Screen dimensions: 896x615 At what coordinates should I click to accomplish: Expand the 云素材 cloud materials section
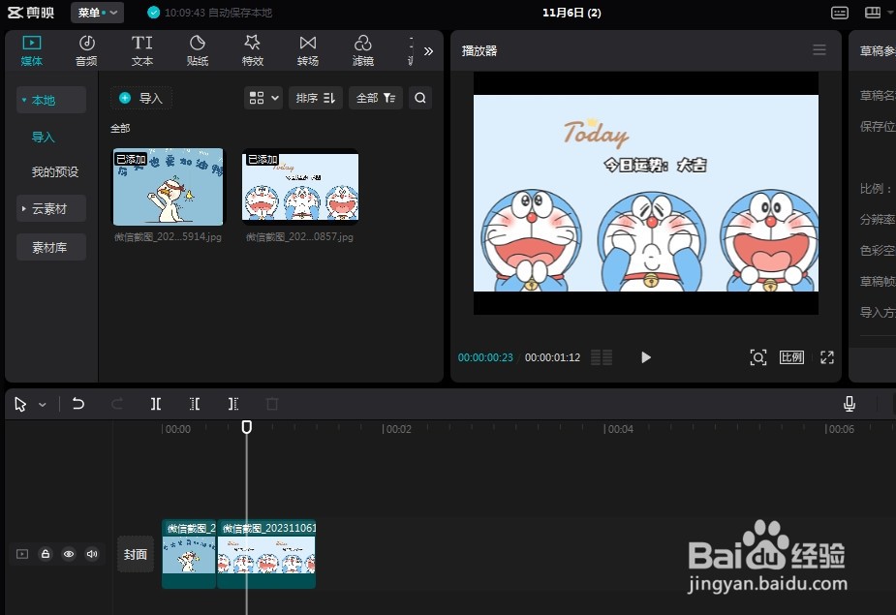(51, 208)
